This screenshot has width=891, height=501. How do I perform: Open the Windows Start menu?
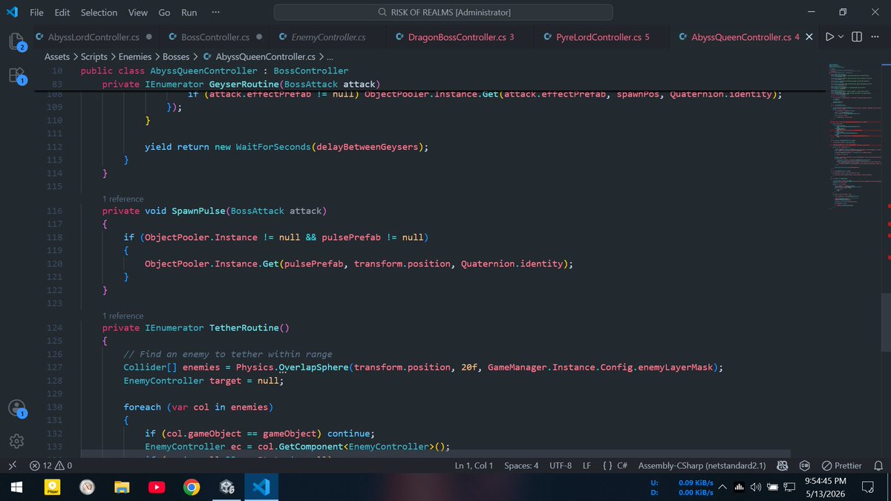[x=16, y=487]
